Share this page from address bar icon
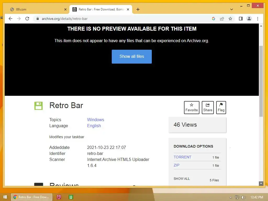This screenshot has width=268, height=201. point(222,19)
